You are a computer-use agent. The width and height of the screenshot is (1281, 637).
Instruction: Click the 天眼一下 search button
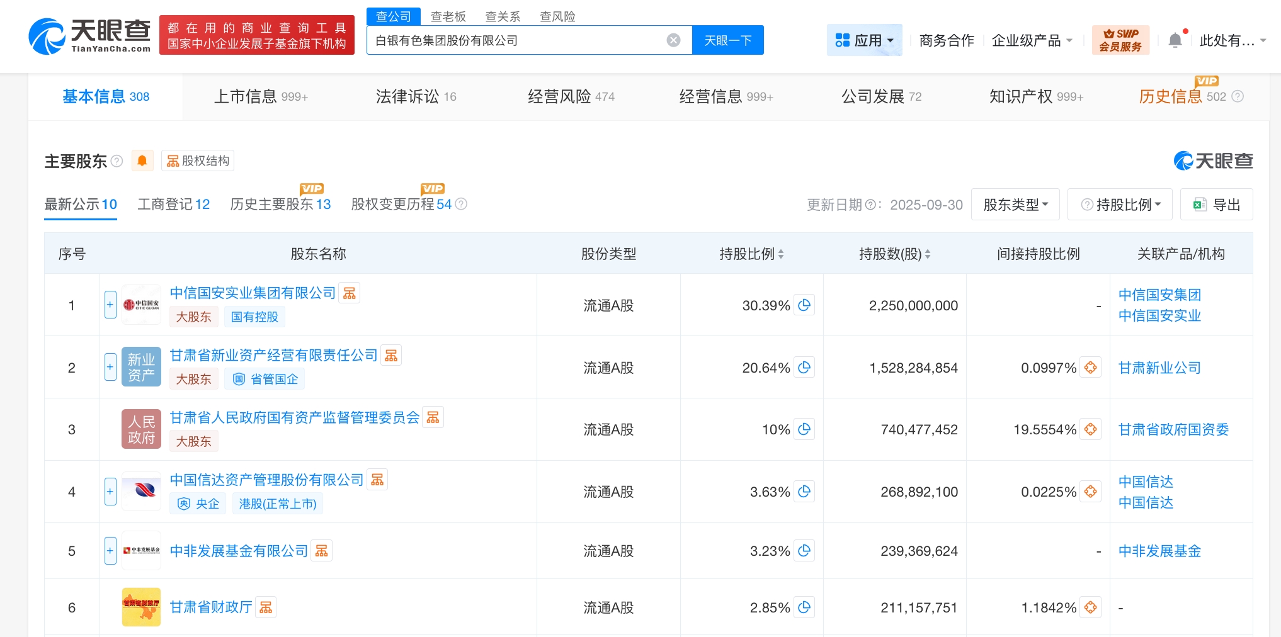727,40
